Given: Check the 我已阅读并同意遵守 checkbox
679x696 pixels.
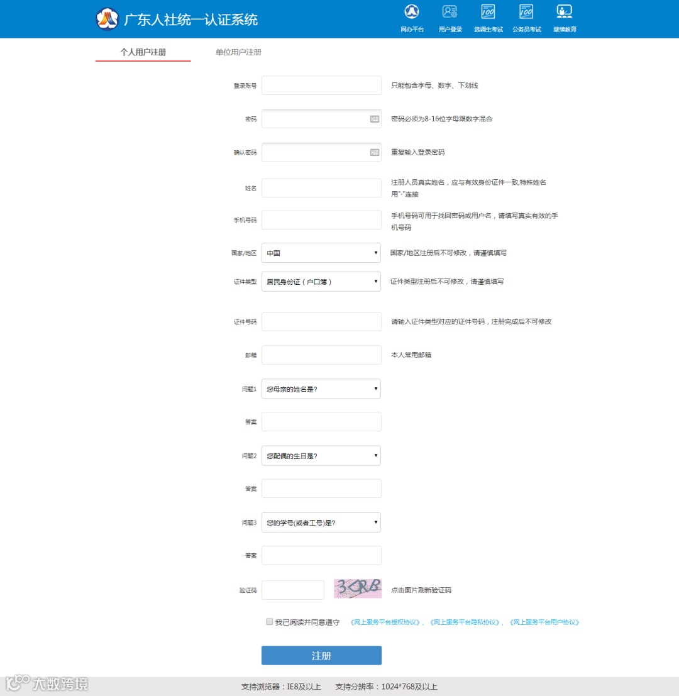Looking at the screenshot, I should (x=269, y=621).
